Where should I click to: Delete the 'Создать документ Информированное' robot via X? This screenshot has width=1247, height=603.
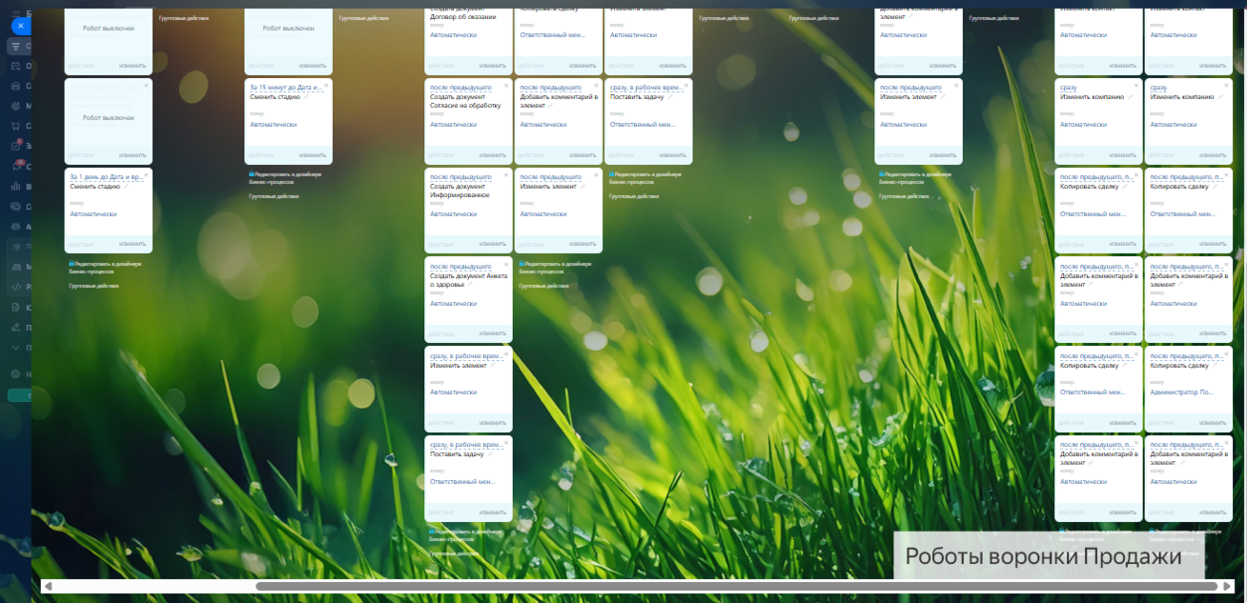coord(506,174)
